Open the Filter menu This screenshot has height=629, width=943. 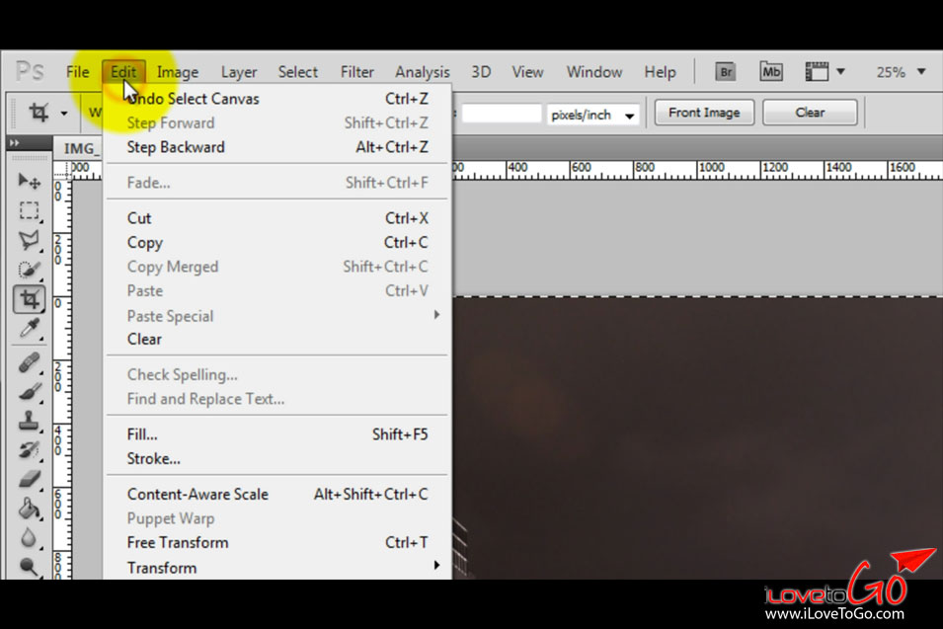(357, 72)
